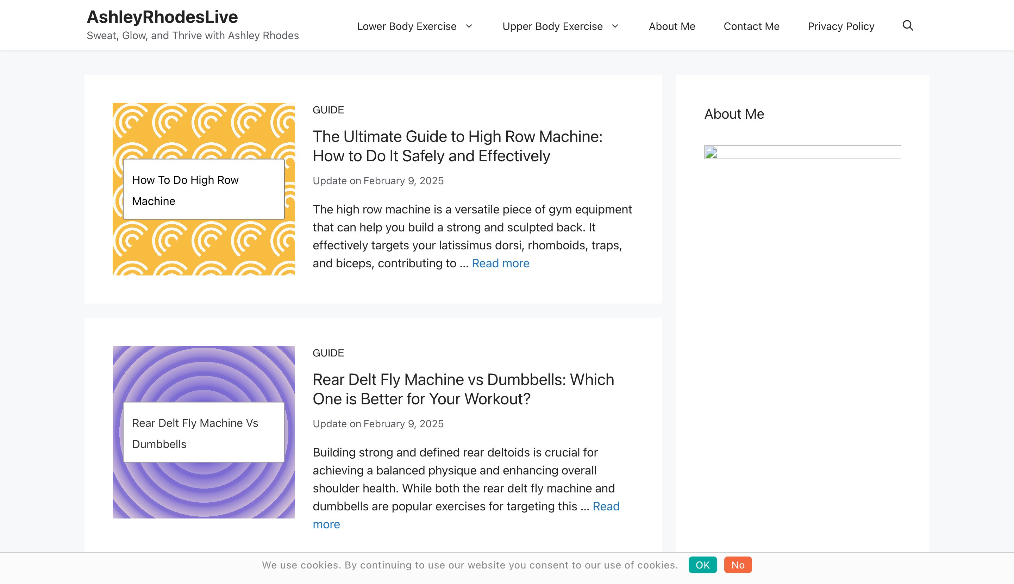Screen dimensions: 1014x584
Task: Expand Lower Body Exercise dropdown chevron
Action: 469,26
